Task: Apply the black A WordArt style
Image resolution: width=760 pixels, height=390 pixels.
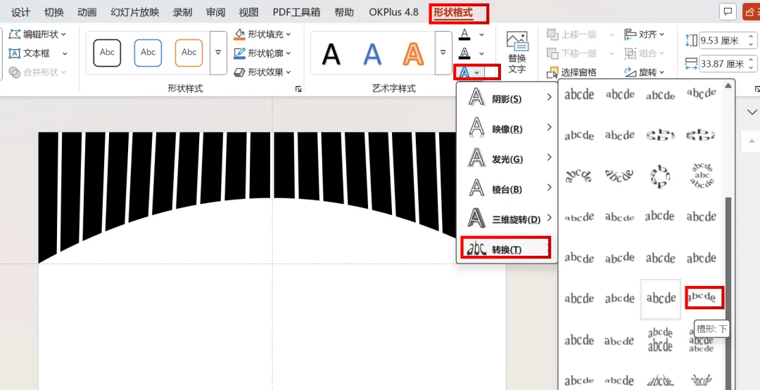Action: (331, 53)
